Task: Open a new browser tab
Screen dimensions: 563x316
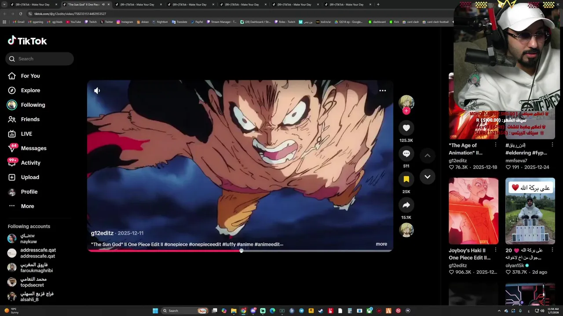Action: [x=378, y=4]
